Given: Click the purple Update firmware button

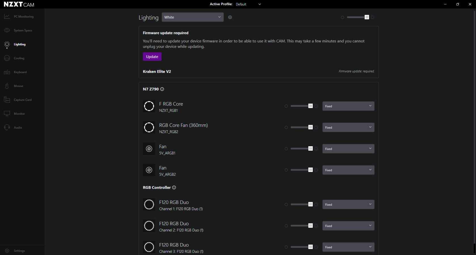Looking at the screenshot, I should tap(152, 57).
